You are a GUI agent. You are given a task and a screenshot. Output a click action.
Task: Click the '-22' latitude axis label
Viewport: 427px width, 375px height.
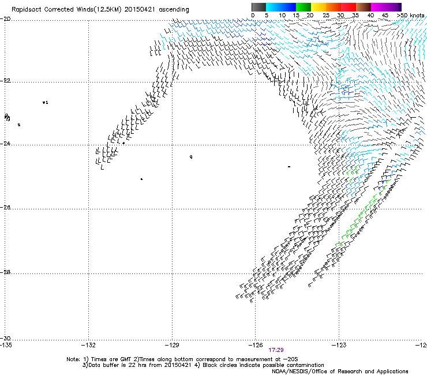pyautogui.click(x=5, y=81)
